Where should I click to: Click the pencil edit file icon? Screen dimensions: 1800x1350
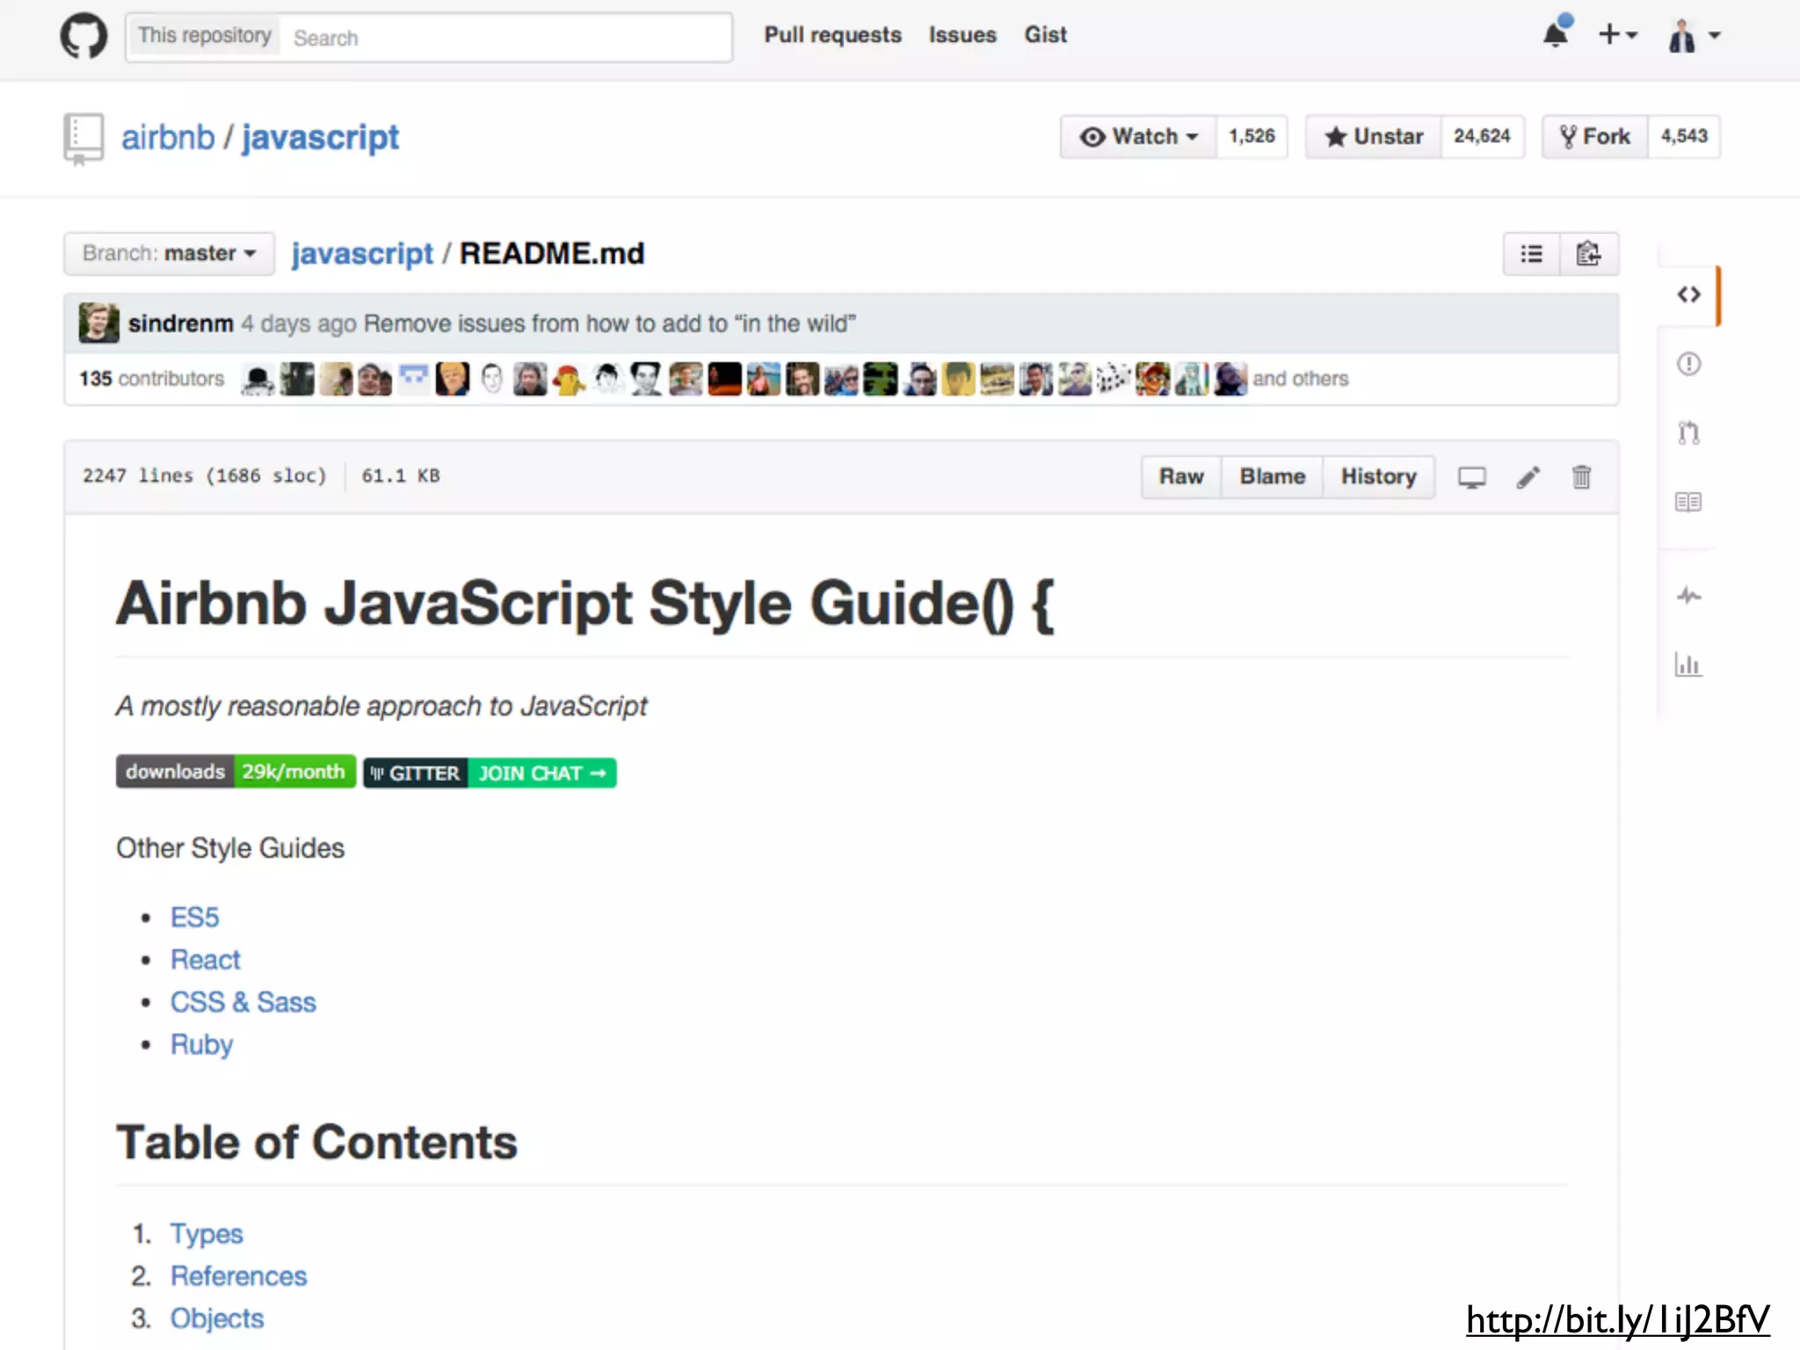click(1528, 477)
